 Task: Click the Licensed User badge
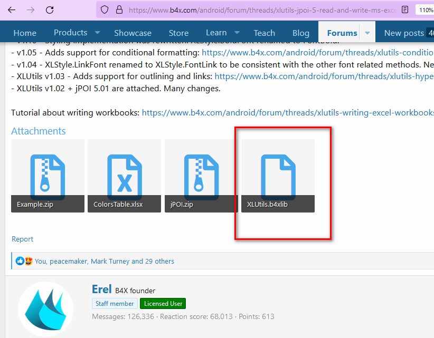point(163,303)
